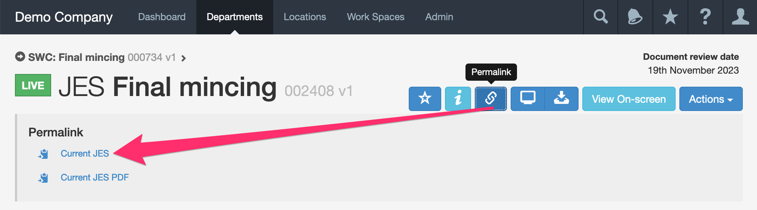Expand breadcrumb chevron after SWC Final mincing

(183, 58)
